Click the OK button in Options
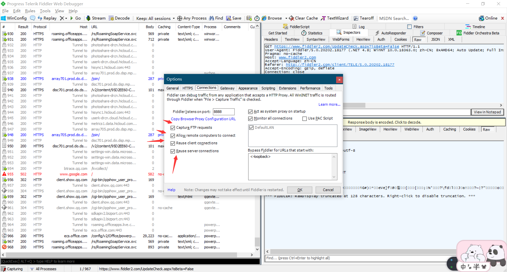The height and width of the screenshot is (272, 507). coord(299,190)
